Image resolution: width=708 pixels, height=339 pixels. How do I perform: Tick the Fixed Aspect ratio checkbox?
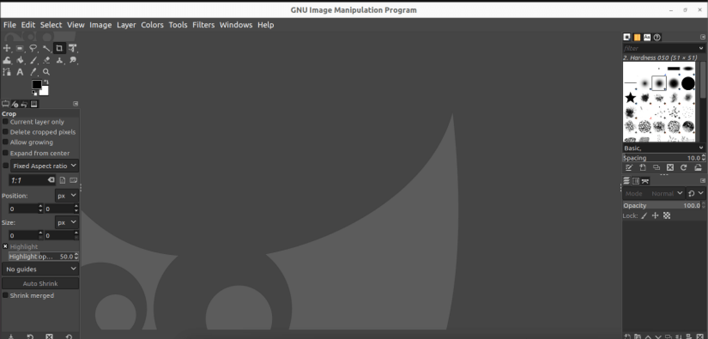6,166
